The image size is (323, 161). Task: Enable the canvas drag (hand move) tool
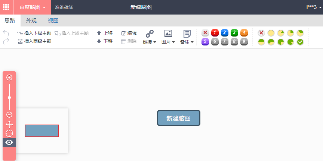click(9, 124)
